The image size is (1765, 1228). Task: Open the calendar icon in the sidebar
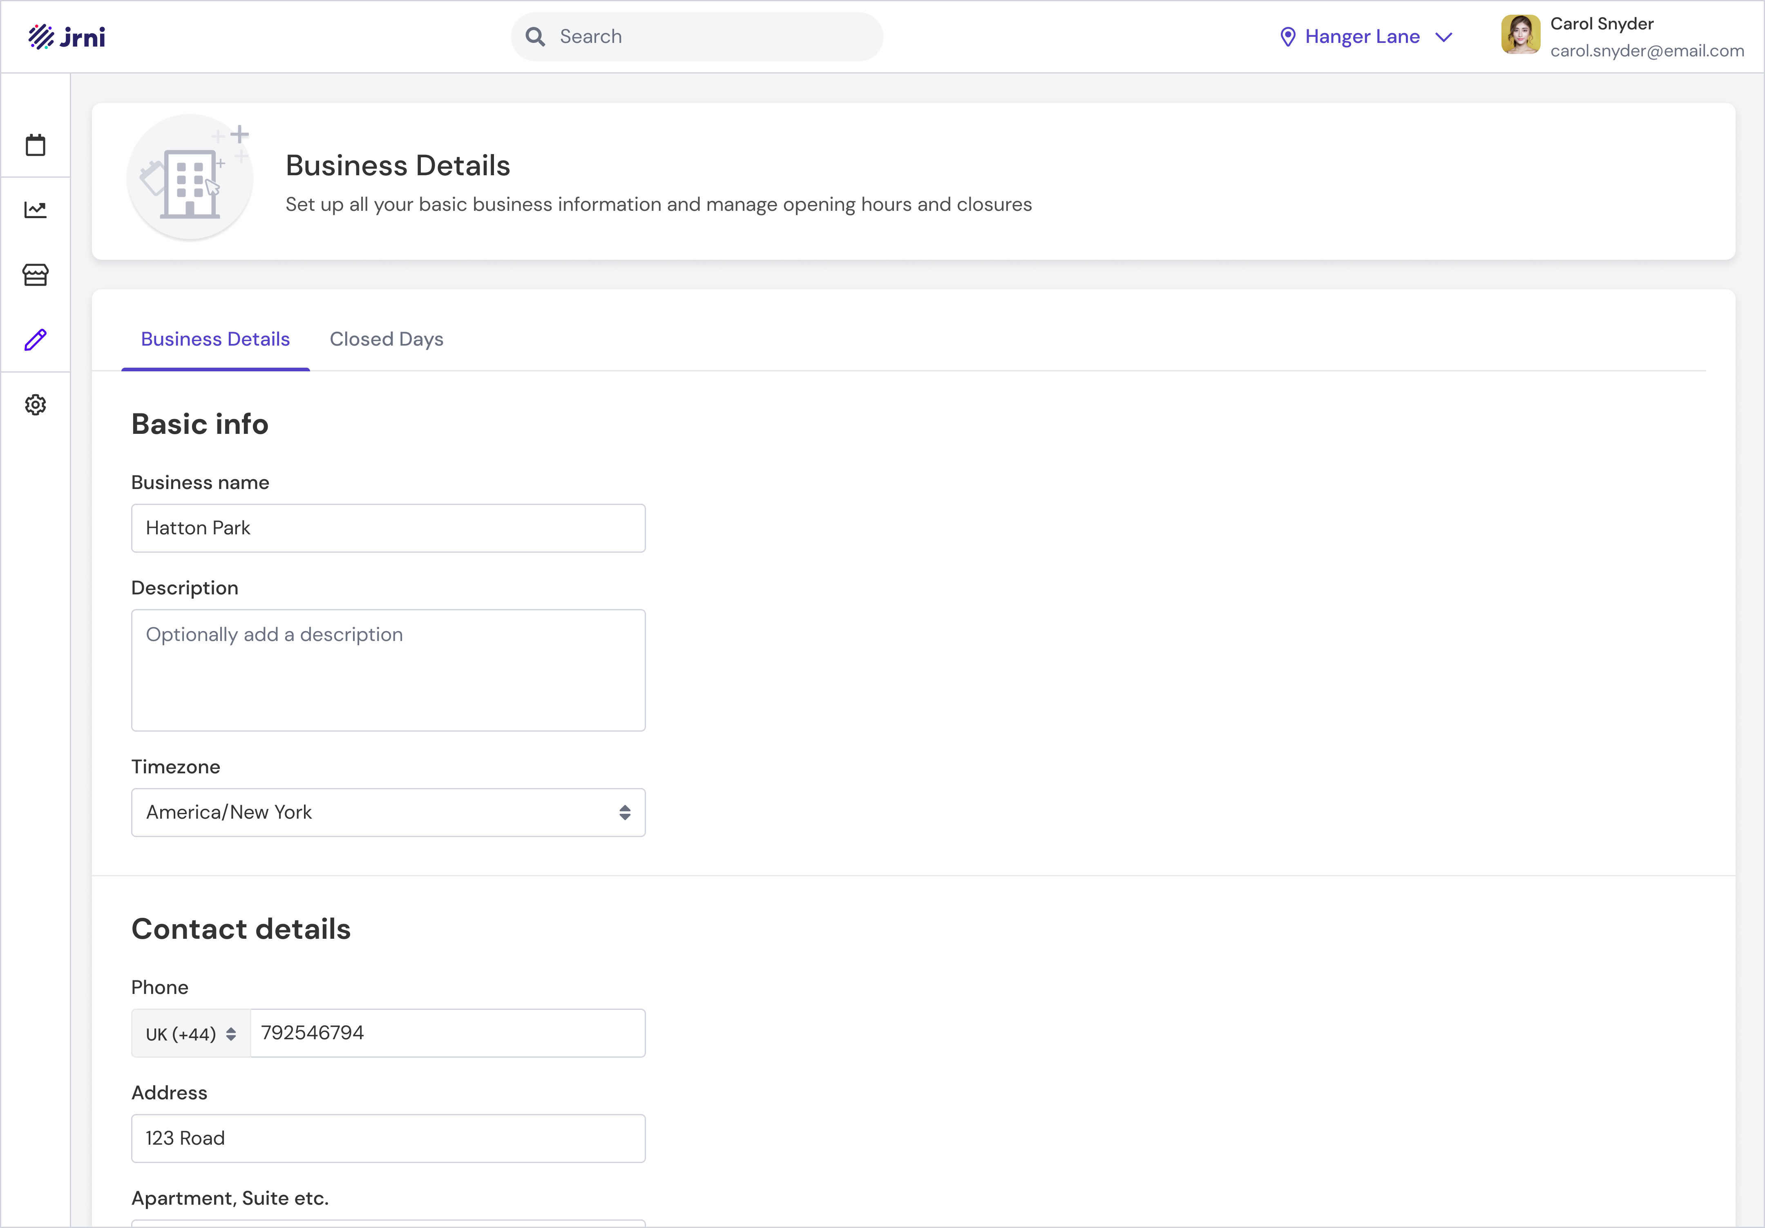(36, 145)
